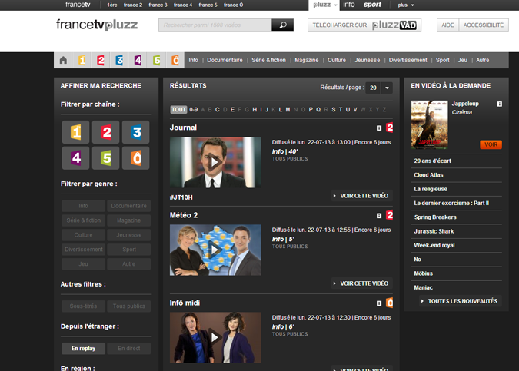This screenshot has height=371, width=519.
Task: Select TOUT in alphabet filter
Action: [x=178, y=109]
